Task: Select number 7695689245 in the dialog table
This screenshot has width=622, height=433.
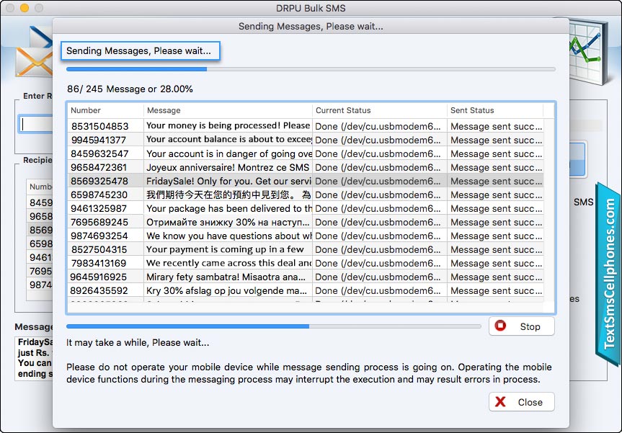Action: coord(99,222)
